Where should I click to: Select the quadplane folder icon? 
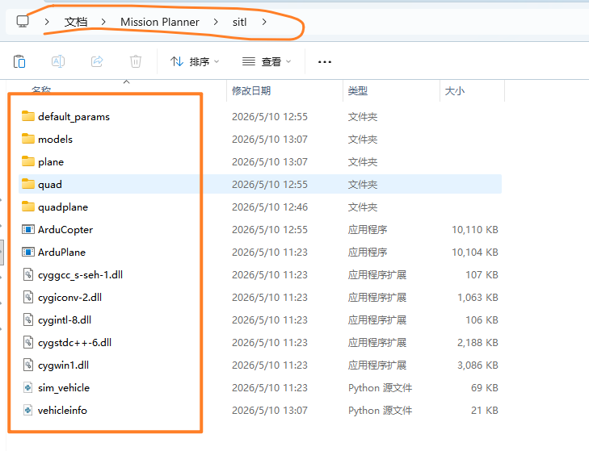point(28,207)
